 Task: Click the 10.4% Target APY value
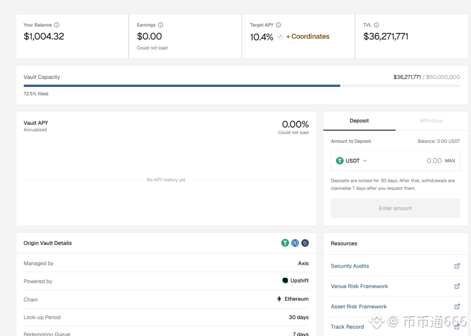pos(261,37)
